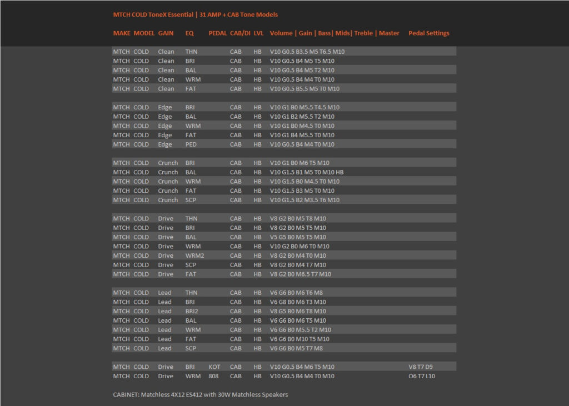
Task: Select settings 'V6 G6 B0 M5 T7 M8'
Action: coord(296,348)
